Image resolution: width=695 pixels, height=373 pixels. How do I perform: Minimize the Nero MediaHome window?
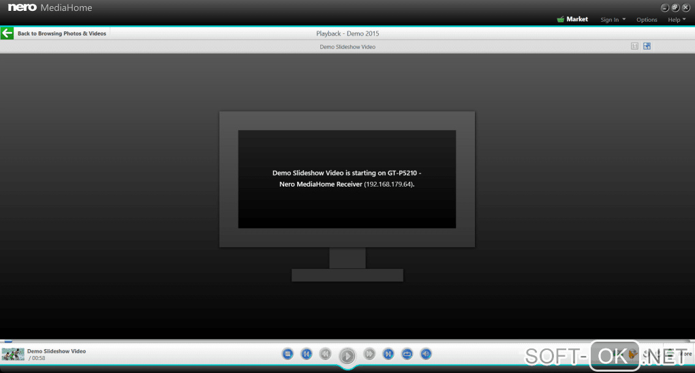(664, 7)
